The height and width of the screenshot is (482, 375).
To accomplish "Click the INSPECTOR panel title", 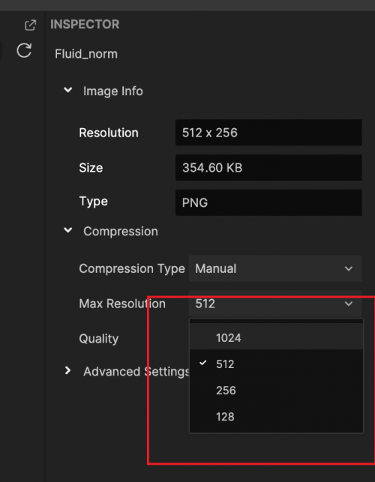I will [85, 24].
